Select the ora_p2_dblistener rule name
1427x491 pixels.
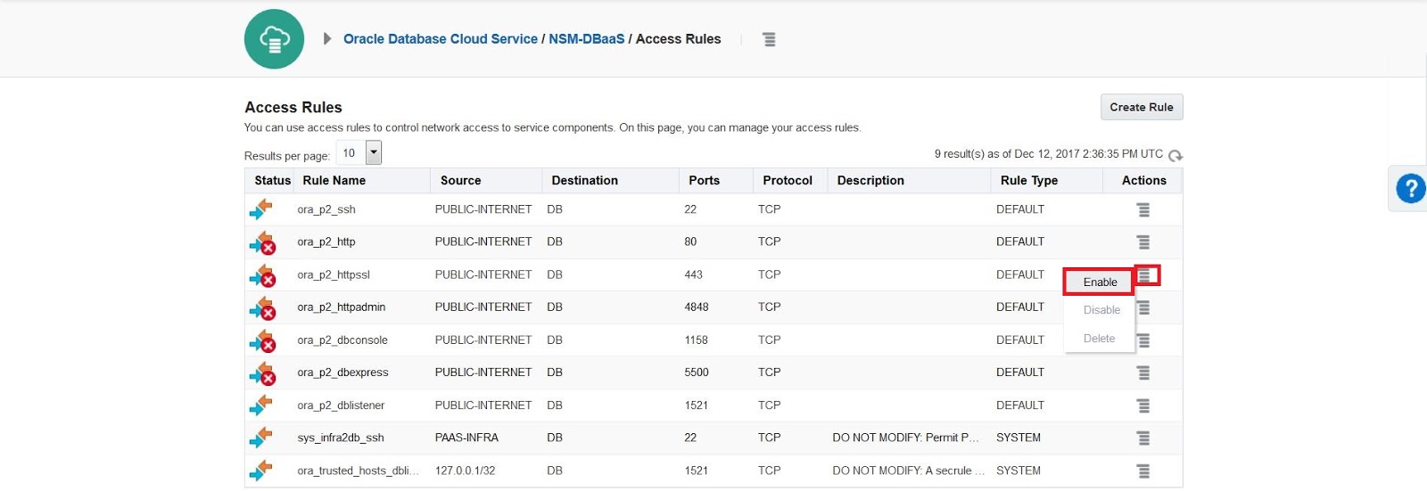[x=341, y=405]
